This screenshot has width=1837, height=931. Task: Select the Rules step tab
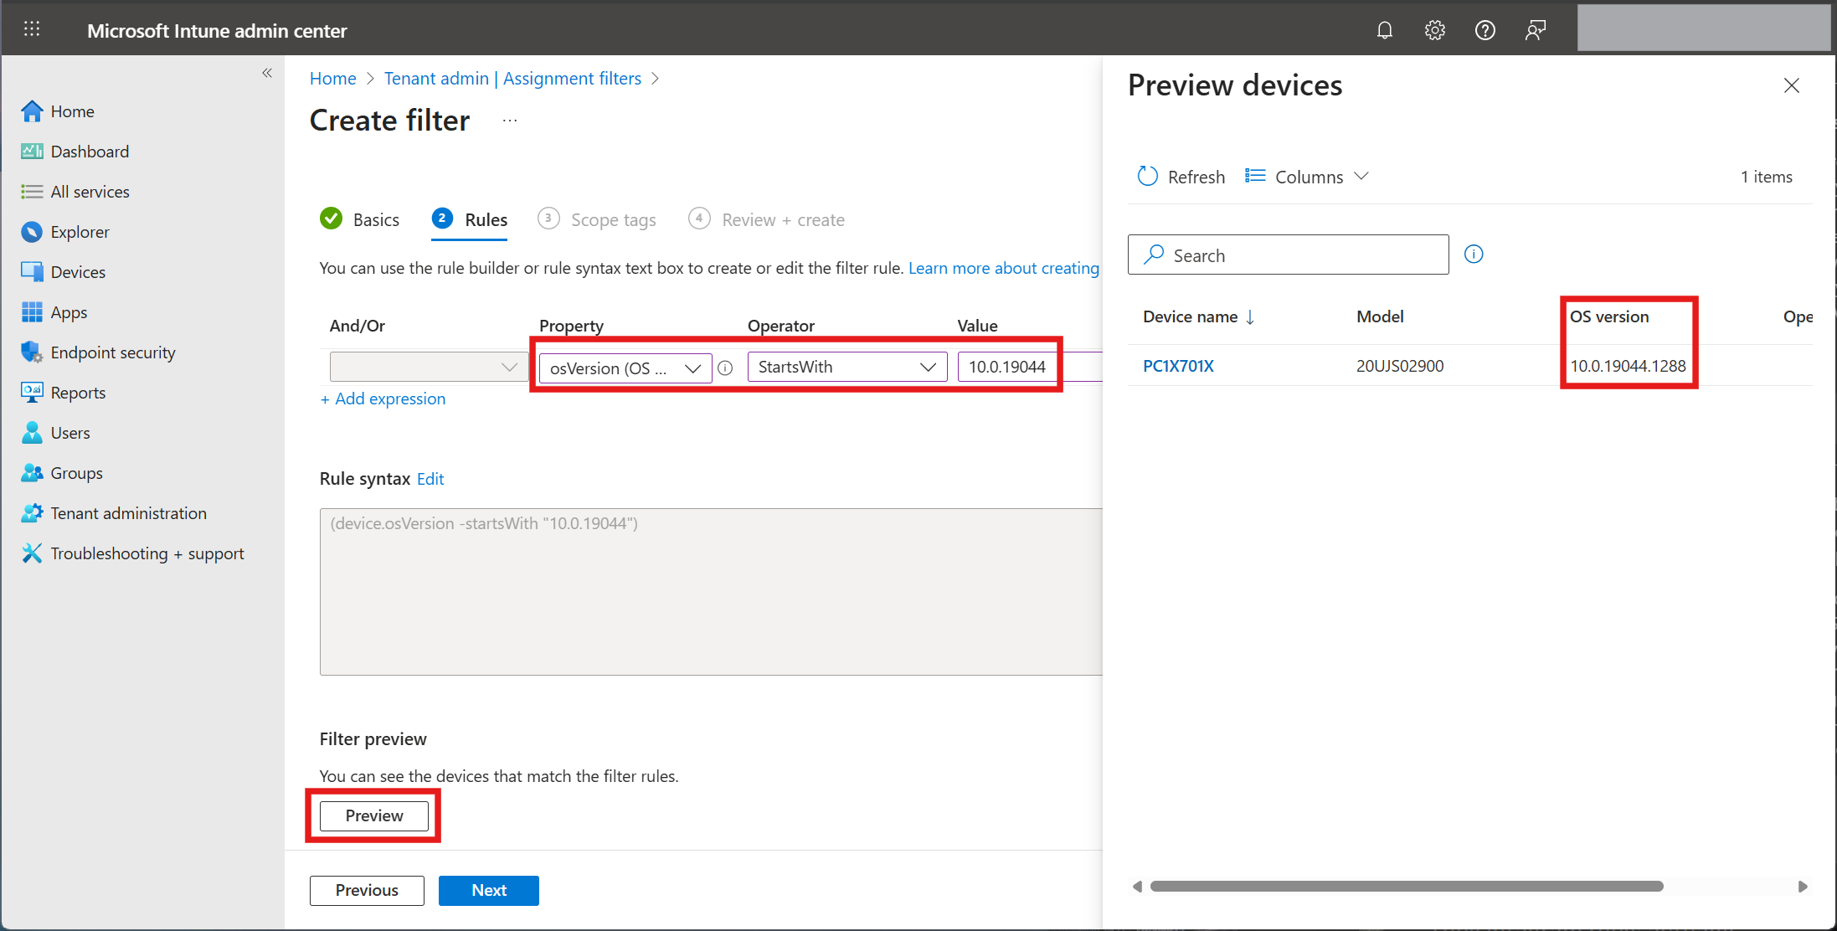point(470,219)
